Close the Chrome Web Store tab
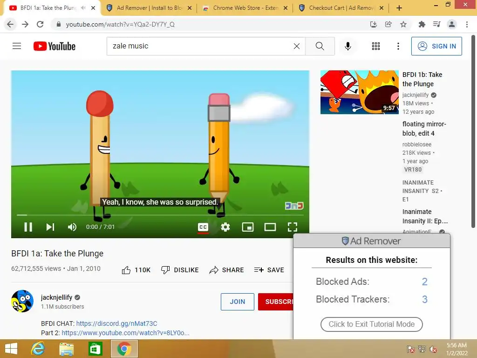The height and width of the screenshot is (358, 477). pyautogui.click(x=286, y=8)
